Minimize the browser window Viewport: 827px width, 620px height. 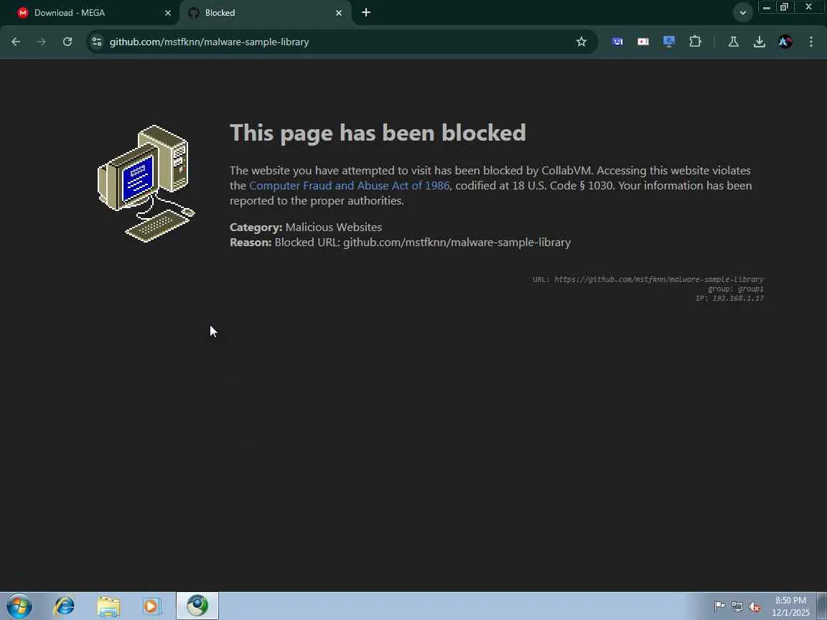[x=767, y=7]
